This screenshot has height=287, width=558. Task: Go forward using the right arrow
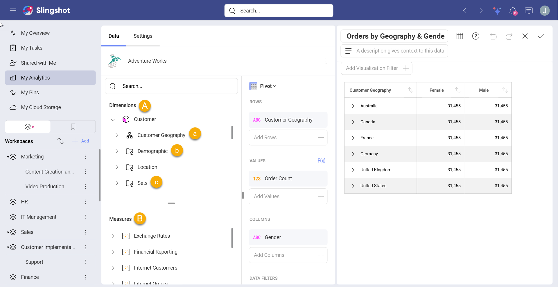click(x=481, y=11)
